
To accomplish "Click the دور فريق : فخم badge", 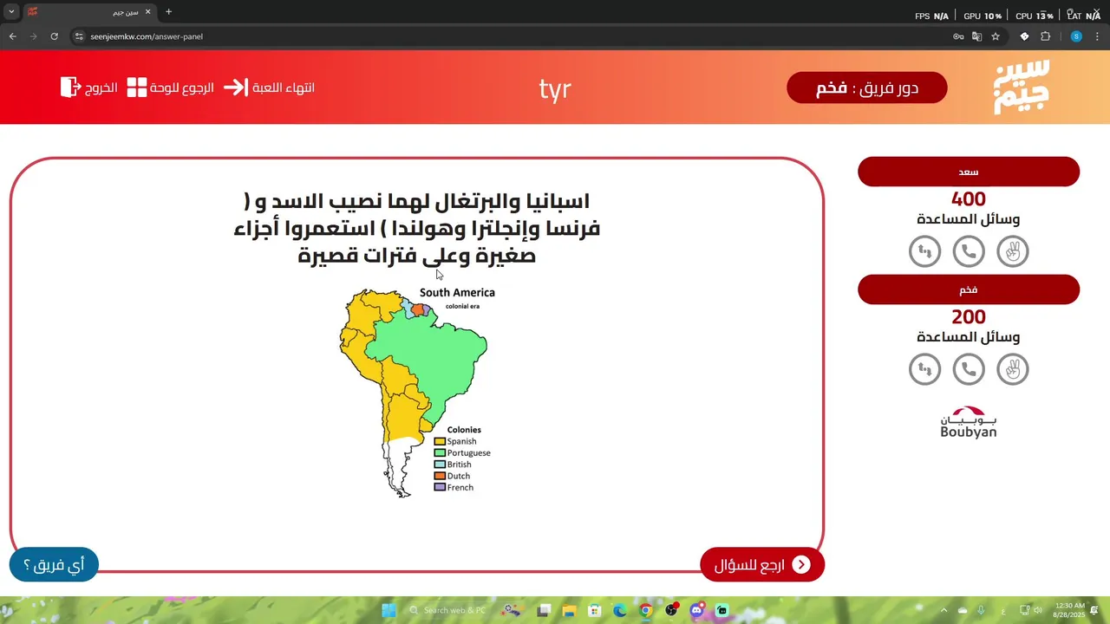I will 867,88.
